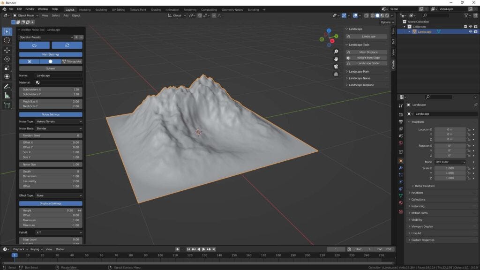Switch to the Modeling workspace tab
Image resolution: width=480 pixels, height=270 pixels.
point(85,9)
